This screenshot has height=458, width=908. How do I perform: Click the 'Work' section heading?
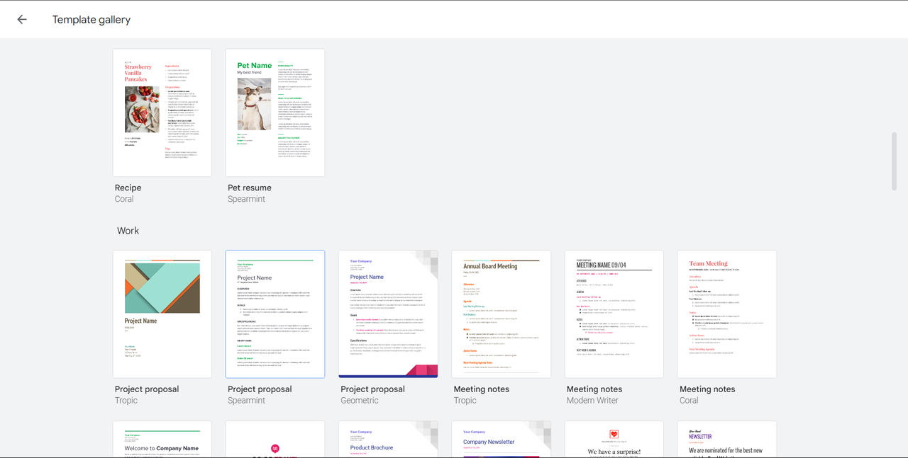pyautogui.click(x=128, y=231)
